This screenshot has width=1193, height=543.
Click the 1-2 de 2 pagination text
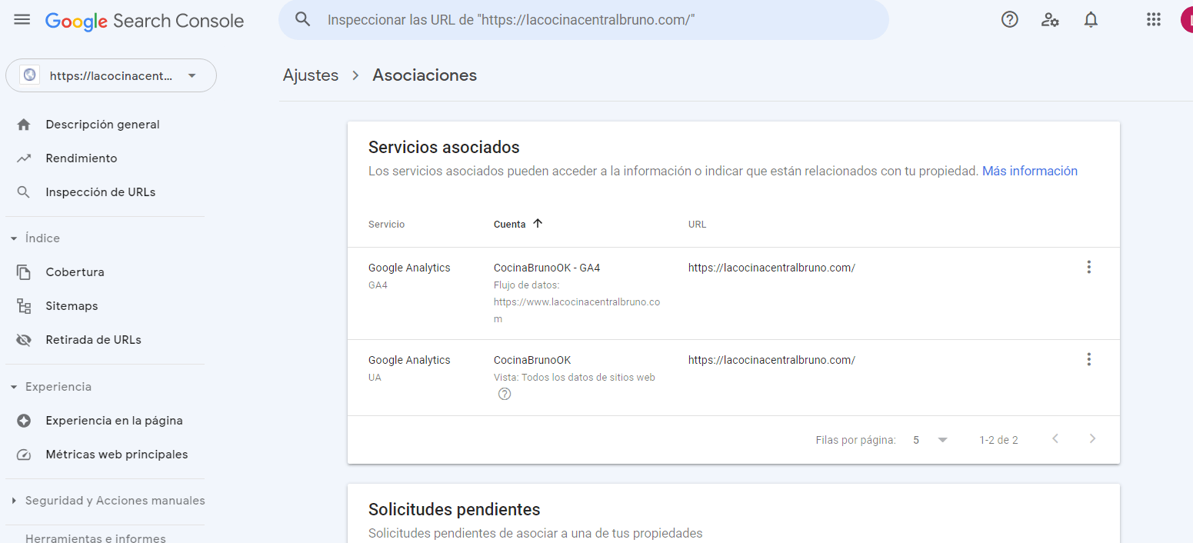[998, 440]
